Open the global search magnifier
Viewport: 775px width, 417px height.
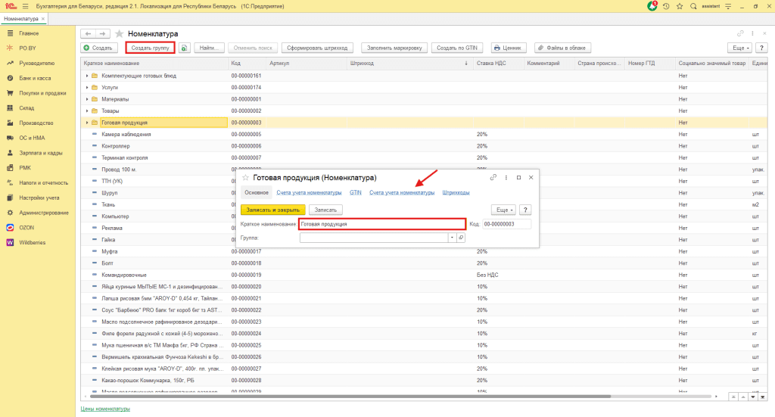tap(693, 6)
